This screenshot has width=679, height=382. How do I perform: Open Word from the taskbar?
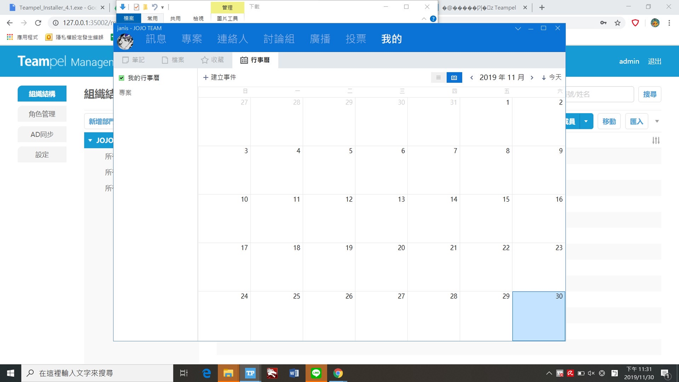(294, 373)
